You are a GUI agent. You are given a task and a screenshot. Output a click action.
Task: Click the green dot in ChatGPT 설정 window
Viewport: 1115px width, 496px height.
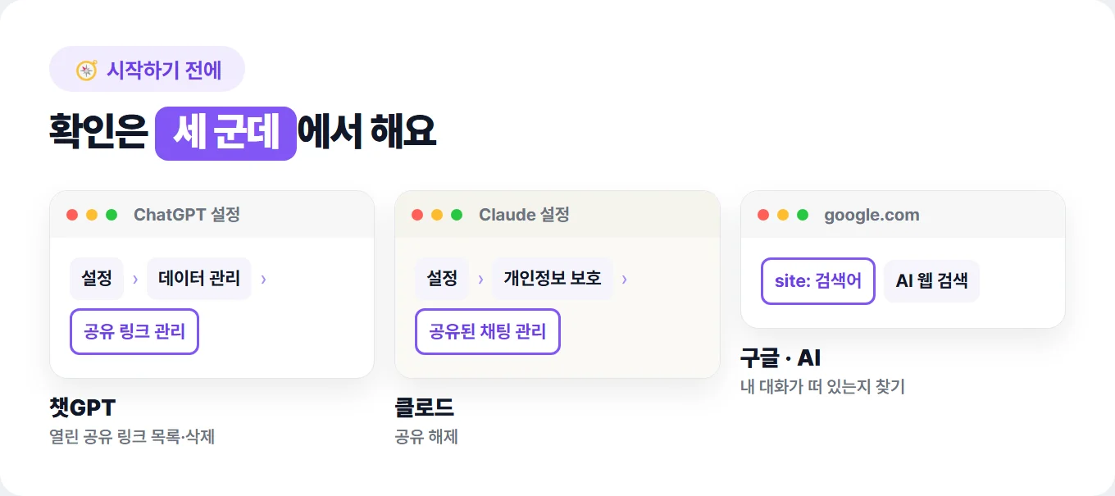point(111,215)
